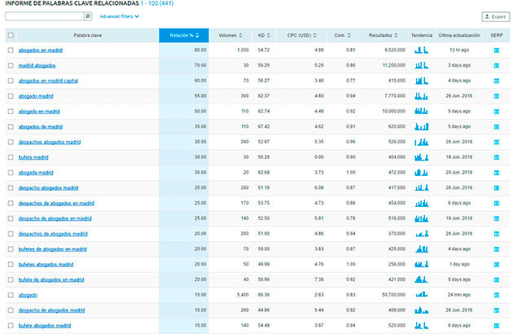
Task: Focus the keyword filter input field
Action: click(45, 16)
